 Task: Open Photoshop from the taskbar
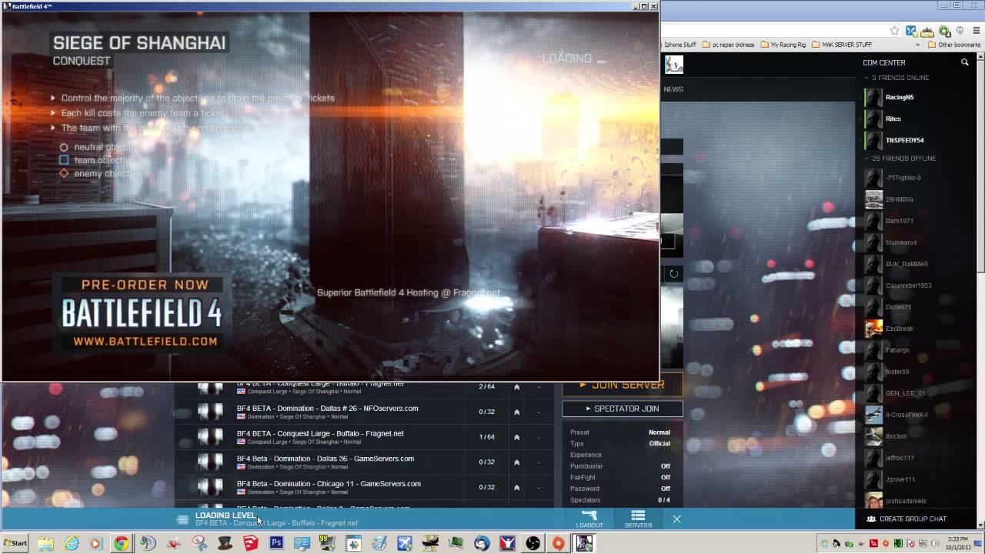tap(276, 543)
